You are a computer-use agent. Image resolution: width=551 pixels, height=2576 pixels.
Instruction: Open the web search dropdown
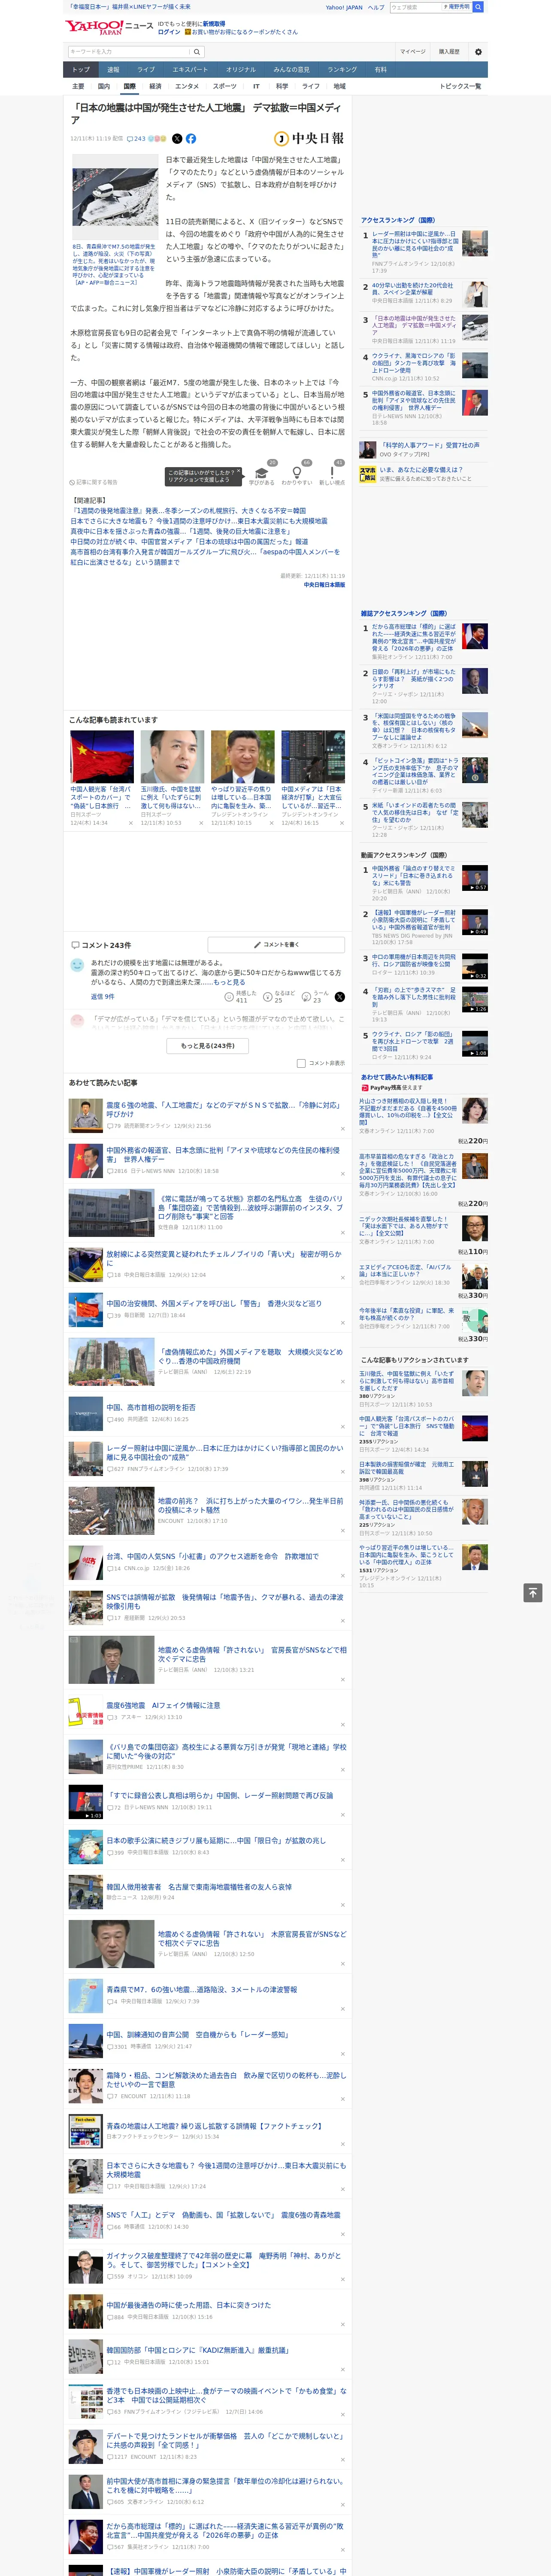(x=458, y=7)
